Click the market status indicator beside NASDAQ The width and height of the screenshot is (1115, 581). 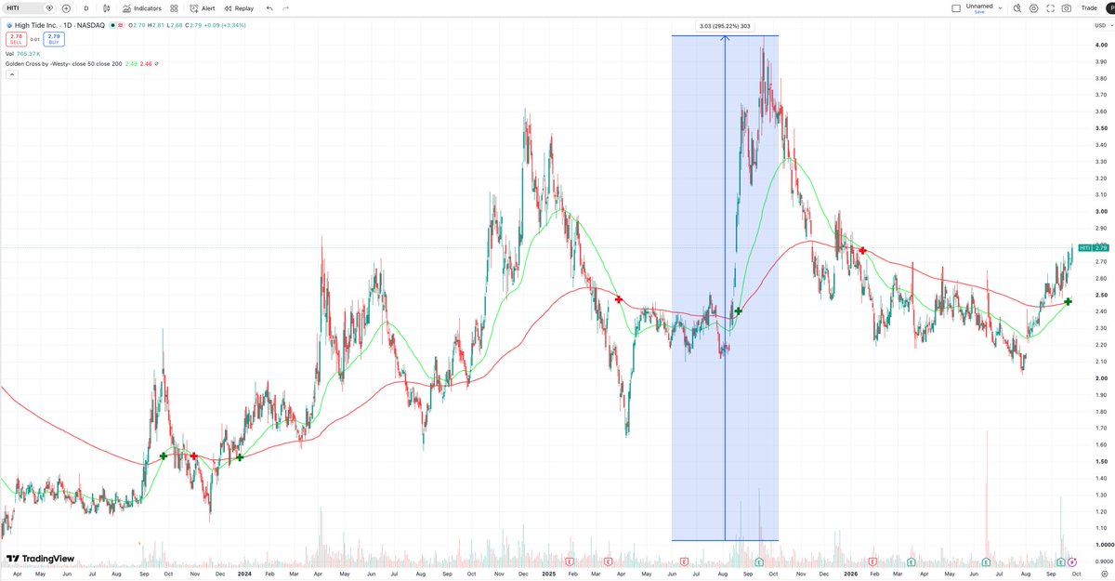click(x=111, y=26)
